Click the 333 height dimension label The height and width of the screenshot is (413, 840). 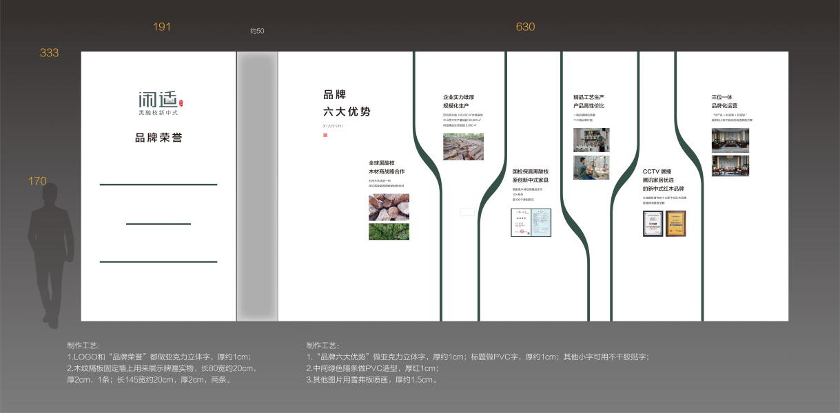point(49,52)
